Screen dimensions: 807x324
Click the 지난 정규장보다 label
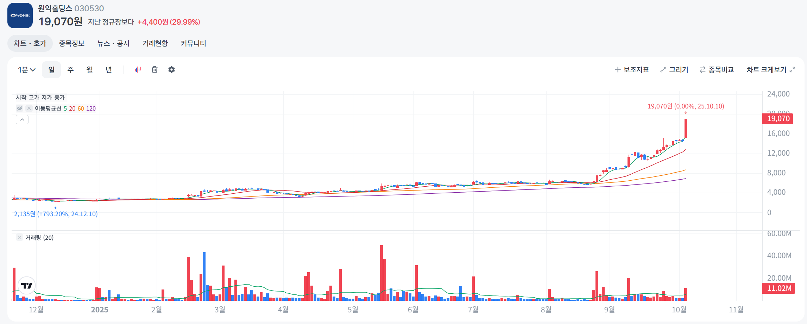[x=111, y=22]
